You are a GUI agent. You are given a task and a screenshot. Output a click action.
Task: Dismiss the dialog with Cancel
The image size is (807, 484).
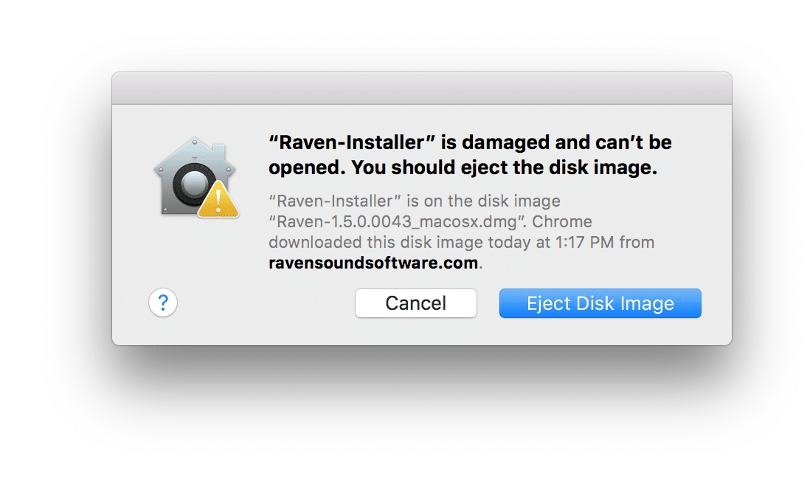point(416,303)
